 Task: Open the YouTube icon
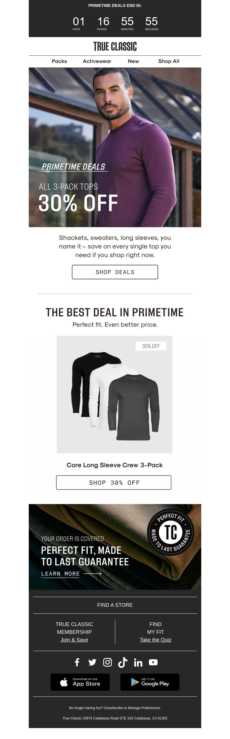point(153,662)
